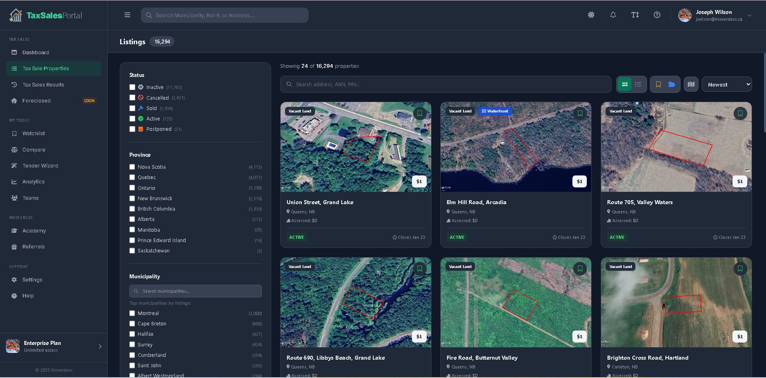Switch to grid view layout

(x=625, y=85)
